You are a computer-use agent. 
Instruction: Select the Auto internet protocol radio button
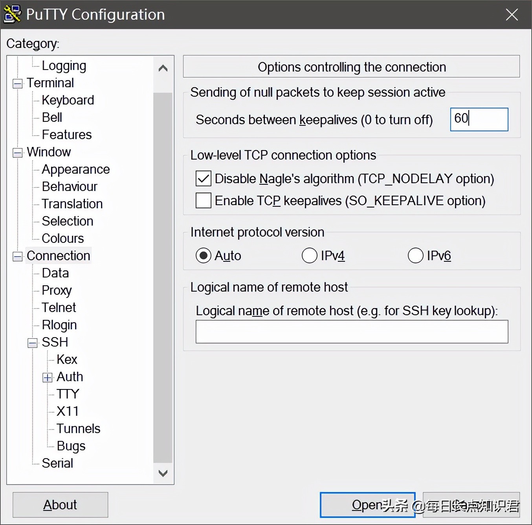click(204, 255)
